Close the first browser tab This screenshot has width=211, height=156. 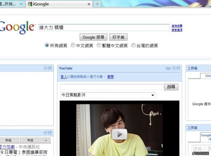tap(21, 4)
